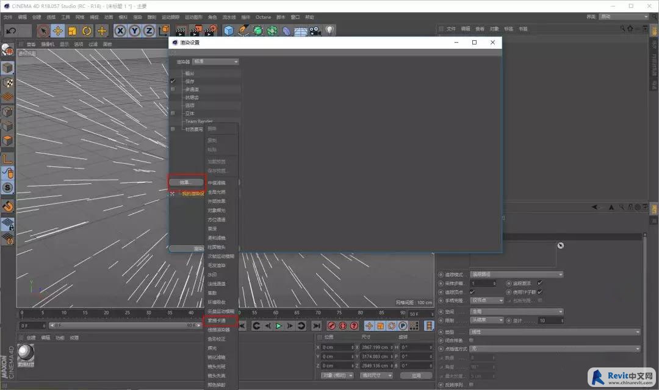Screen dimensions: 659x390
Task: Select the Move tool
Action: (57, 30)
